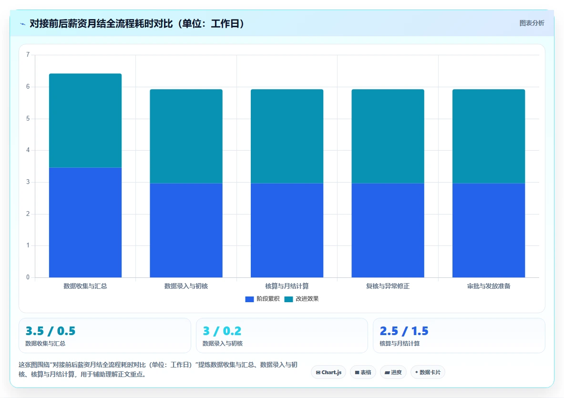Image resolution: width=564 pixels, height=398 pixels.
Task: Click the blue bar segment for 核算与月结计算
Action: pos(287,231)
